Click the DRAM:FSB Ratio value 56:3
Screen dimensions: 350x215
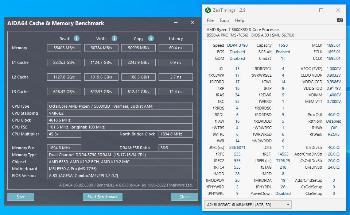[x=176, y=148]
